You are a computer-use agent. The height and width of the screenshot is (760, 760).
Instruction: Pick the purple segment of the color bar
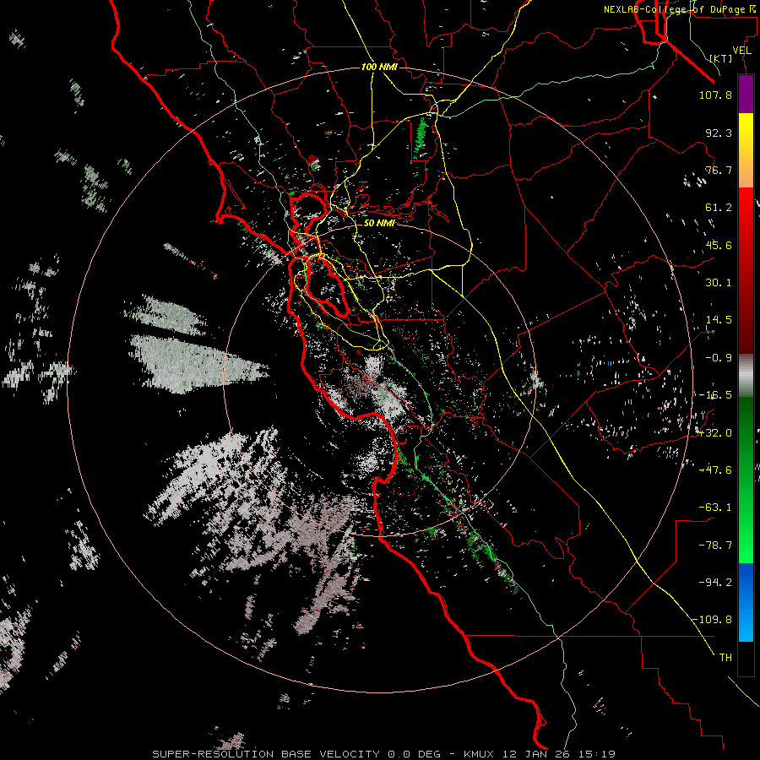[x=746, y=94]
